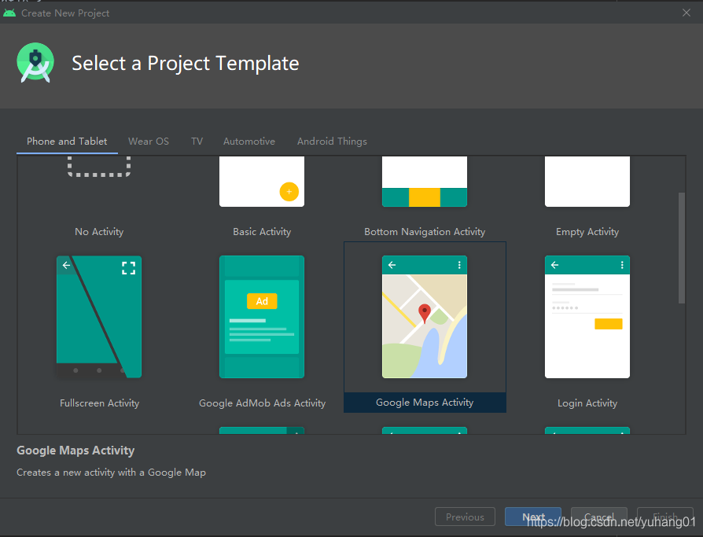Screen dimensions: 703x537
Task: Click the 'Empty Activity' label
Action: pos(587,232)
